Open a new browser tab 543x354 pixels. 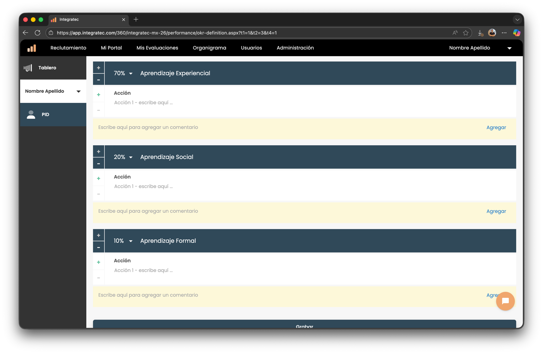tap(136, 19)
